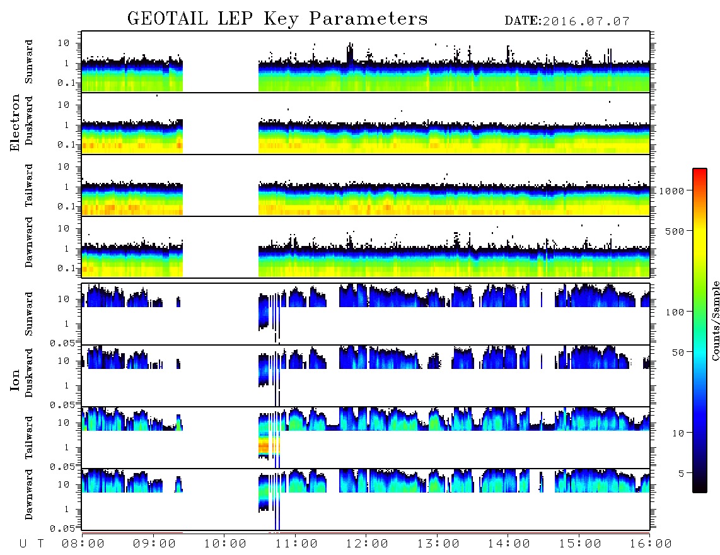
Task: Pick the Ion "Duskward" axis label
Action: 29,373
